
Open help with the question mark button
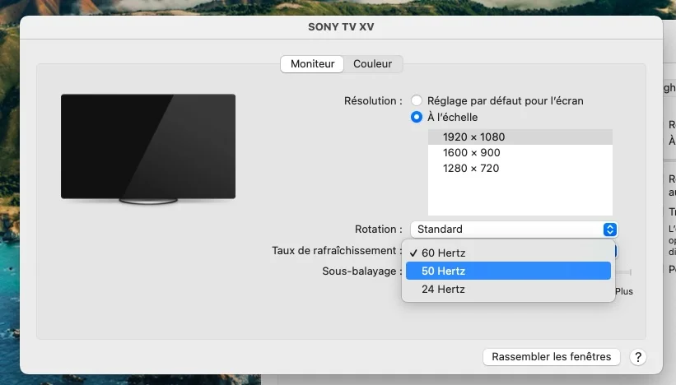click(x=637, y=356)
